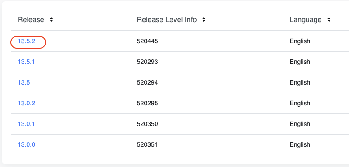Open release 13.5.2 link
Screen dimensions: 349x167
27,41
